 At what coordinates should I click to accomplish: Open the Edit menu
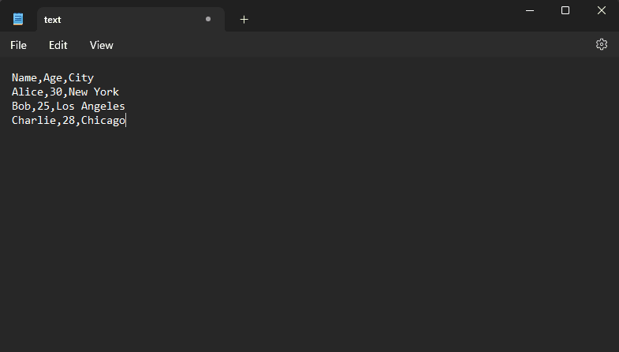(58, 45)
